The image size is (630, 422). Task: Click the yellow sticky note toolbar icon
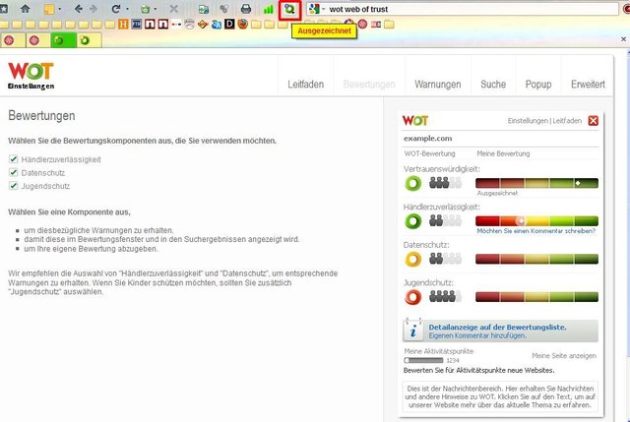click(49, 9)
